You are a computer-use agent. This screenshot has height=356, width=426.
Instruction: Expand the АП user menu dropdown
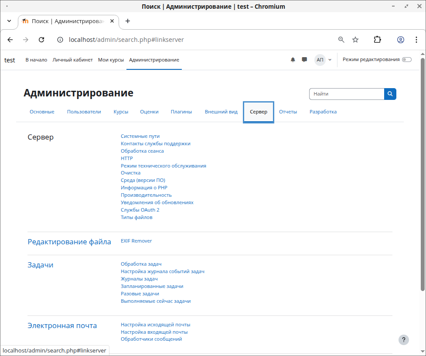[323, 60]
